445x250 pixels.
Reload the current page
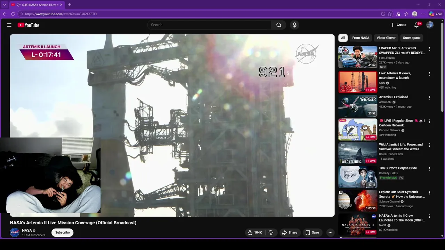13,14
